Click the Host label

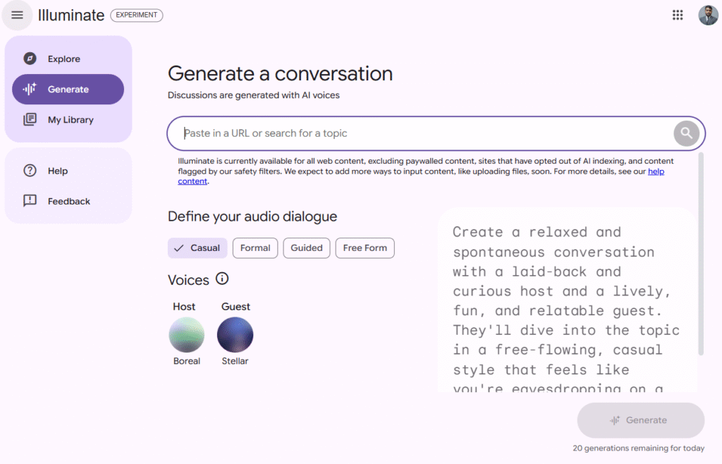coord(184,307)
